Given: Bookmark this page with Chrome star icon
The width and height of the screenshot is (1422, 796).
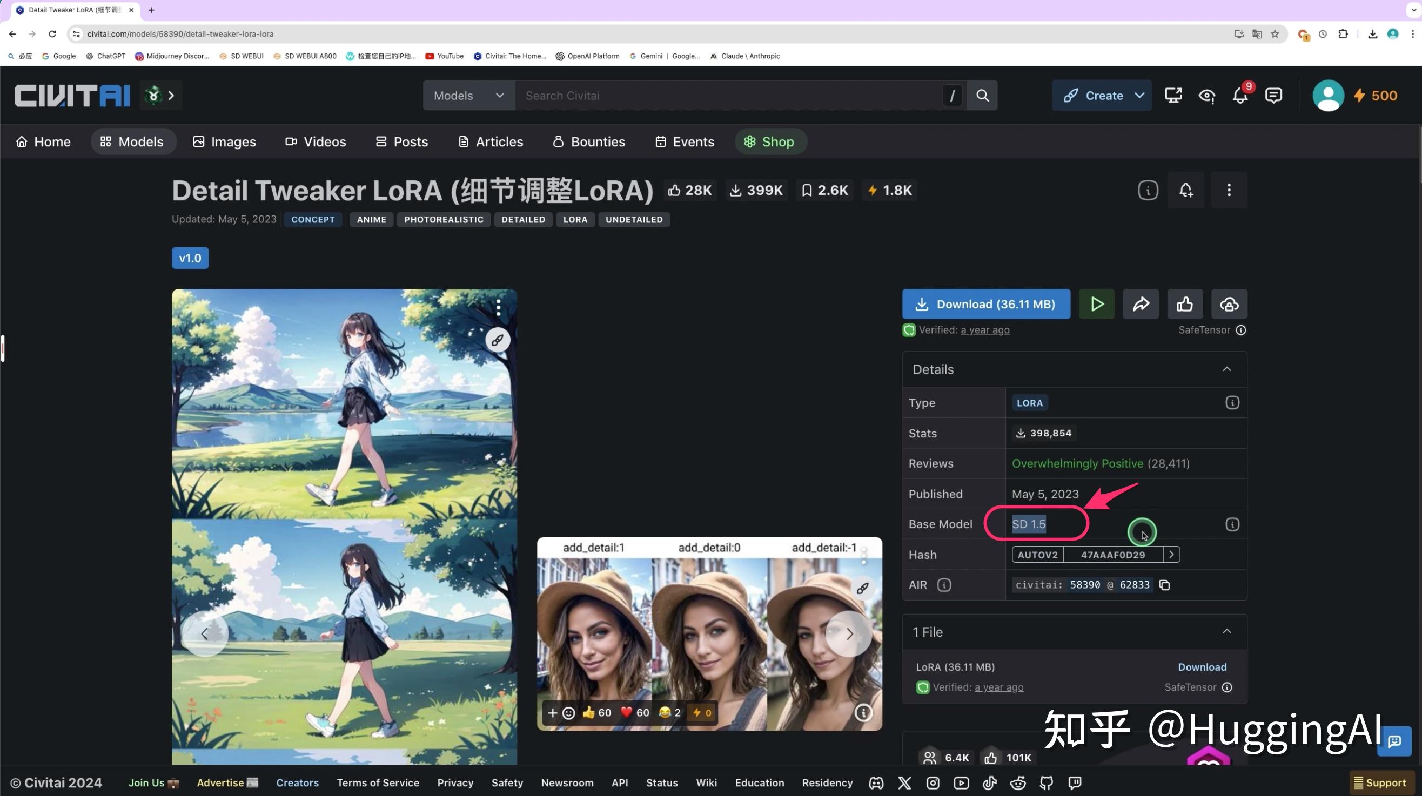Looking at the screenshot, I should (x=1275, y=34).
